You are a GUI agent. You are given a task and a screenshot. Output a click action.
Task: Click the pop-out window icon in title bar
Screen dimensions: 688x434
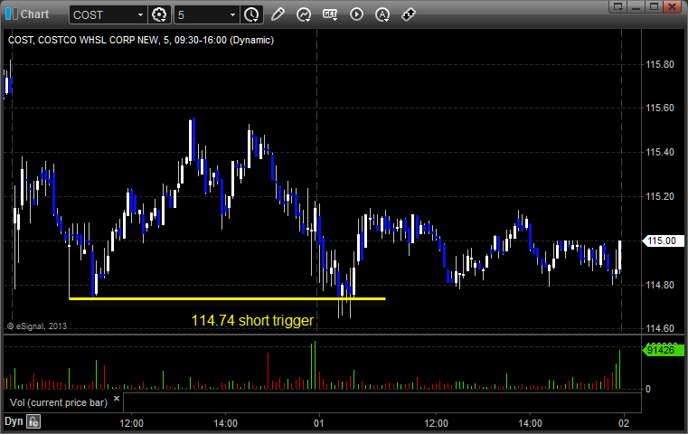pyautogui.click(x=618, y=6)
